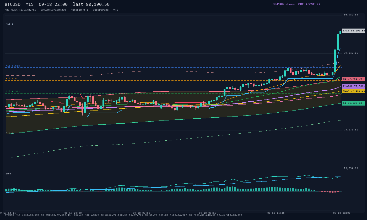Select the 'Fib 0.5' level label
This screenshot has height=220, width=367.
pyautogui.click(x=11, y=79)
